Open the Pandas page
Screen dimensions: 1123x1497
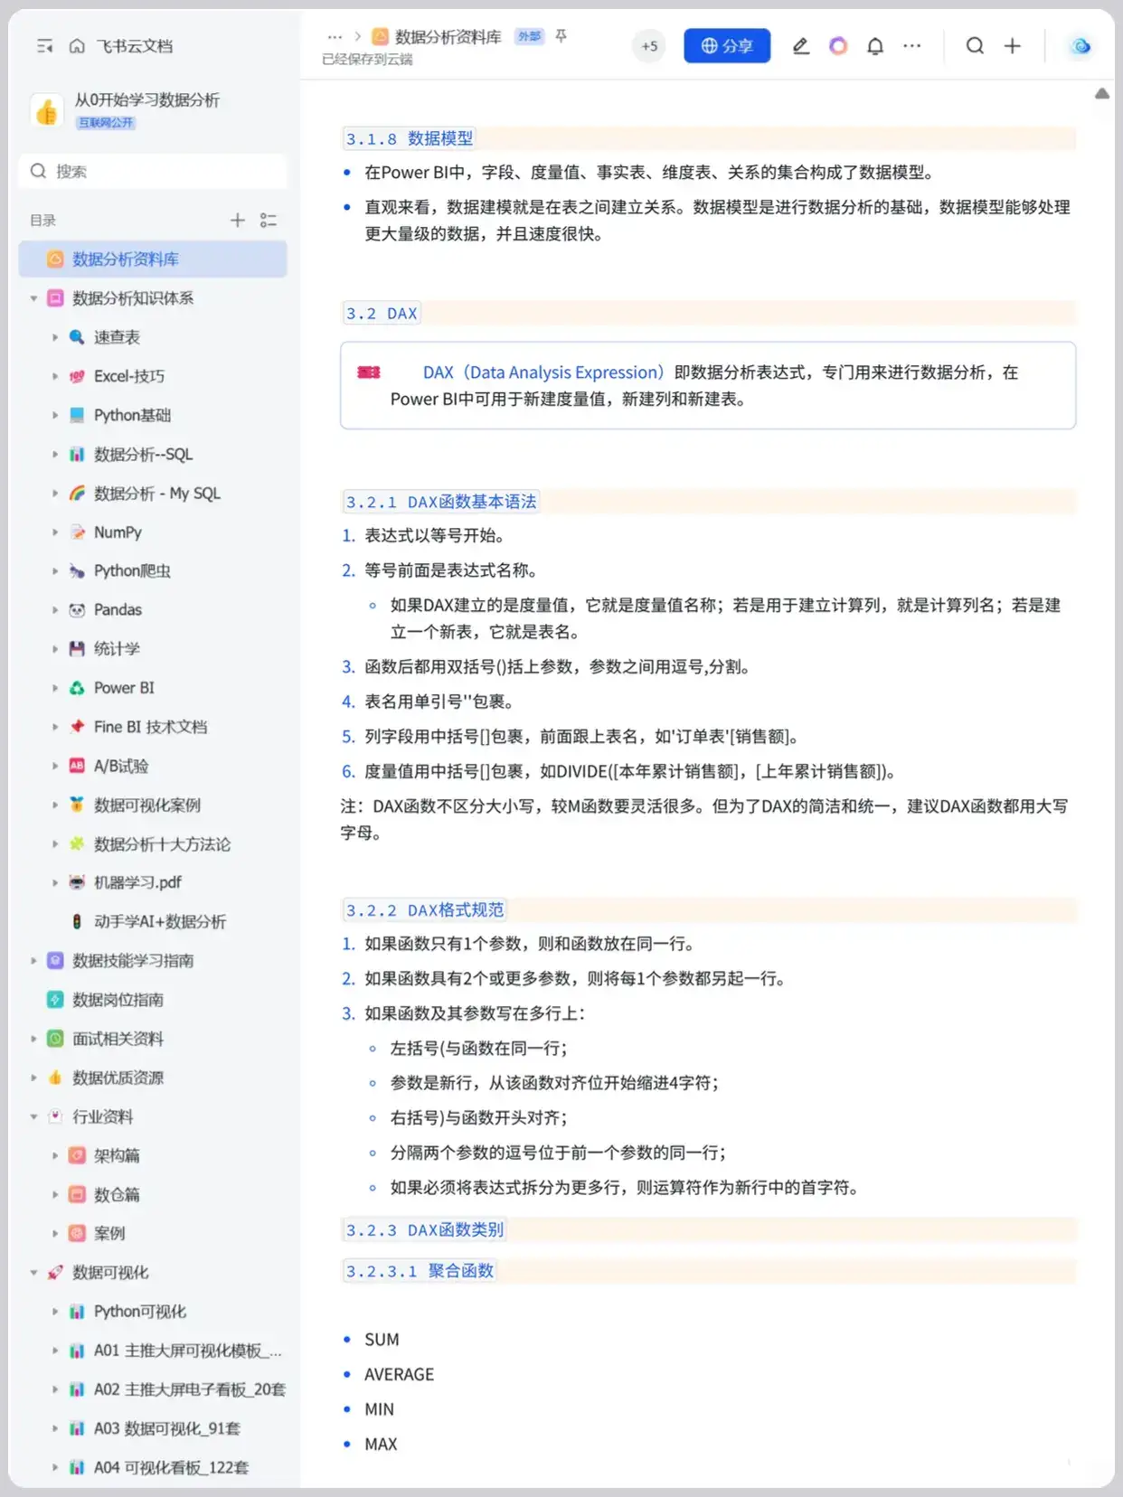click(x=118, y=610)
